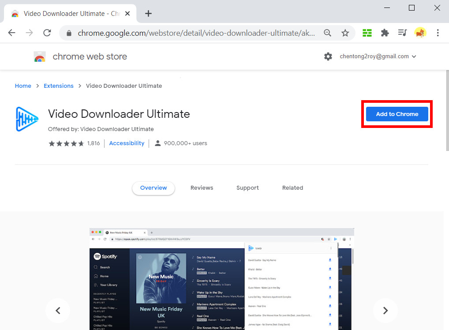The height and width of the screenshot is (330, 449).
Task: Click the padlock site info icon
Action: click(x=69, y=33)
